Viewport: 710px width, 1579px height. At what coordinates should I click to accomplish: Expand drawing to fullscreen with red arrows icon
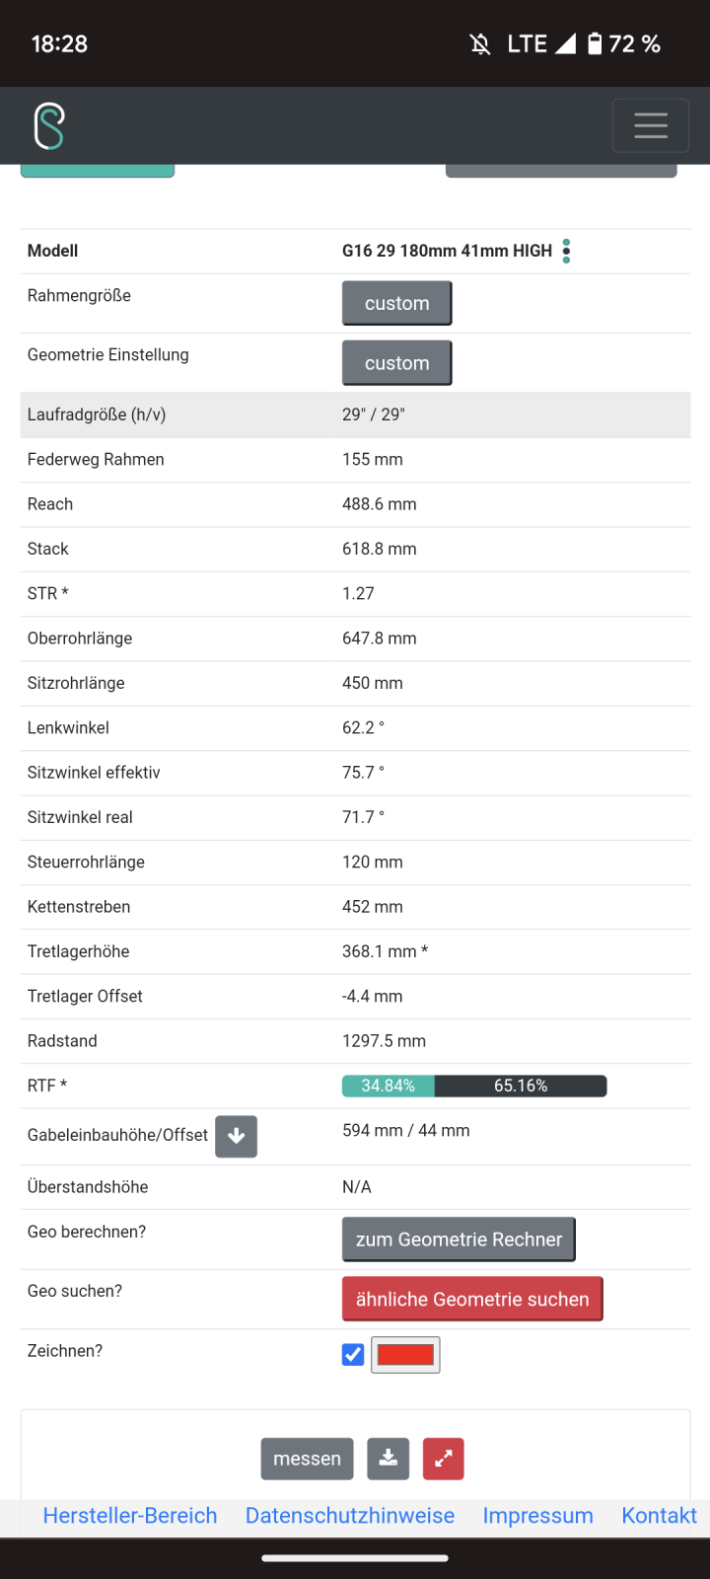(x=444, y=1459)
